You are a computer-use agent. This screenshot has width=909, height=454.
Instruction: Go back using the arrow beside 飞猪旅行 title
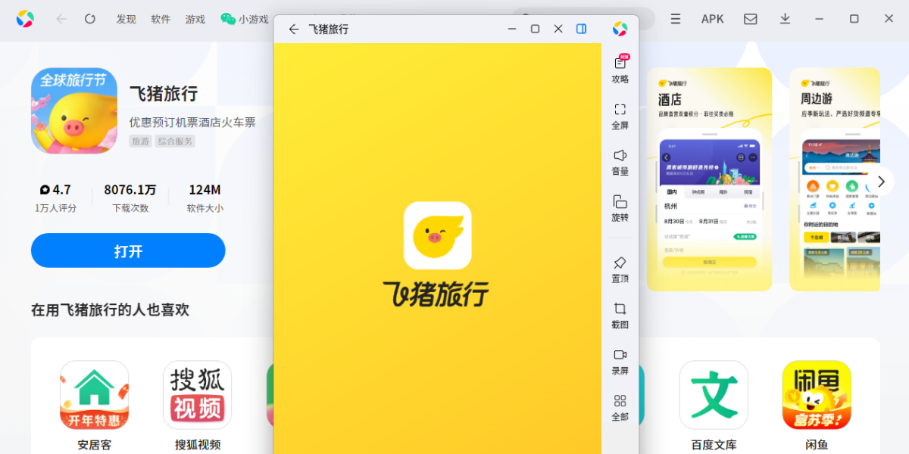coord(294,29)
